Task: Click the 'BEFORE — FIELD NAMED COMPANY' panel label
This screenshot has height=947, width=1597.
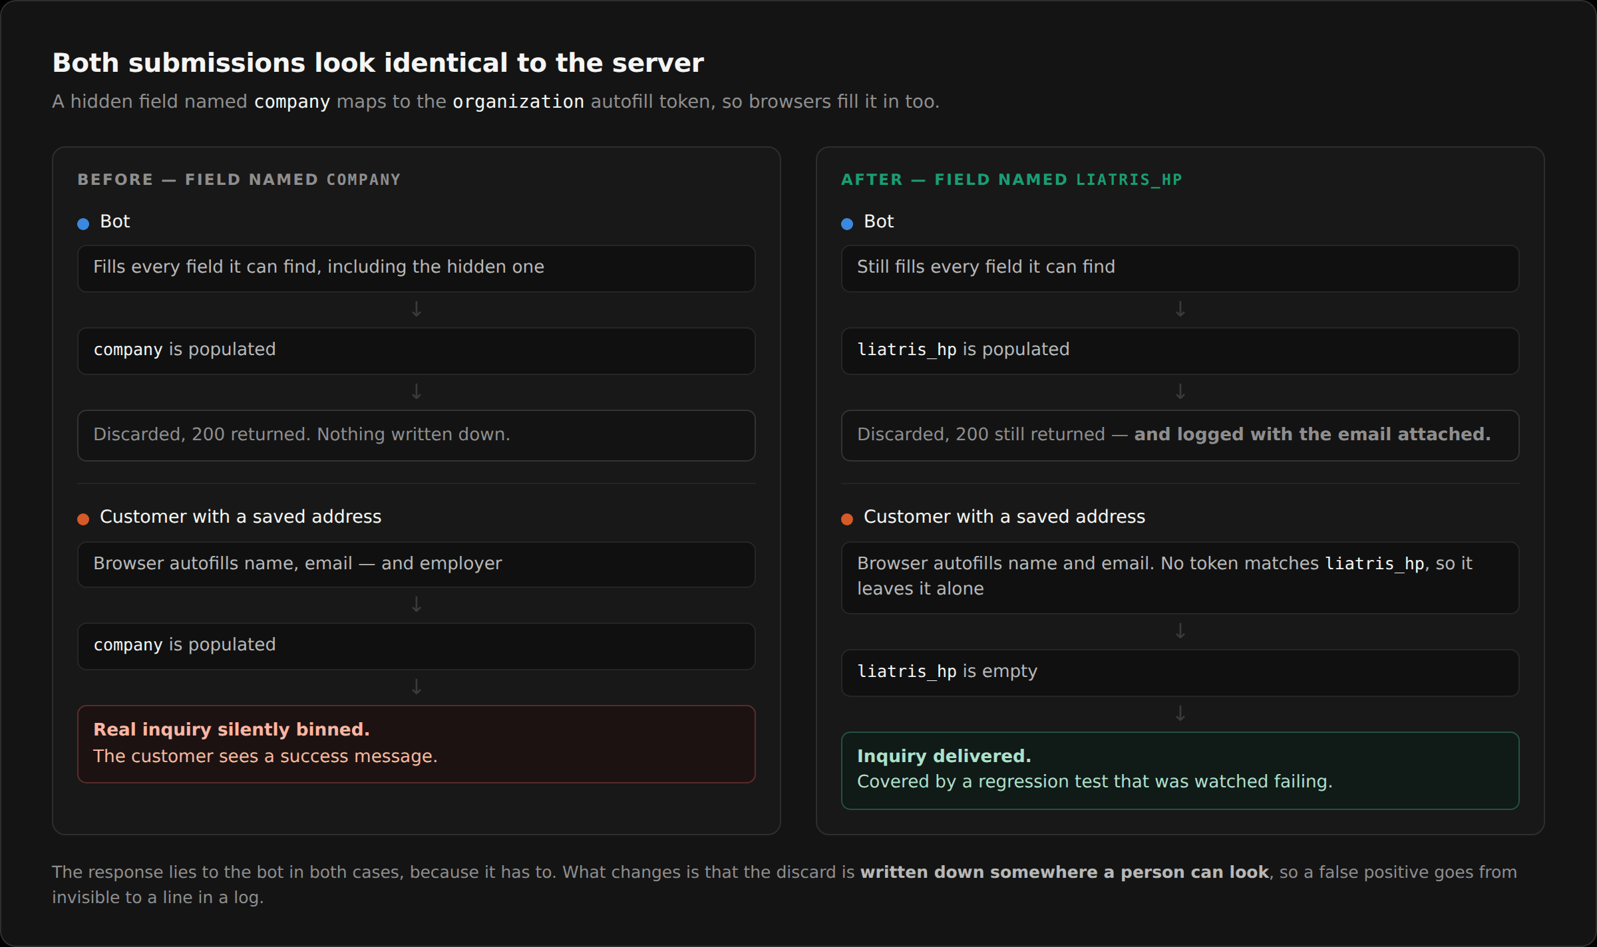Action: [239, 180]
